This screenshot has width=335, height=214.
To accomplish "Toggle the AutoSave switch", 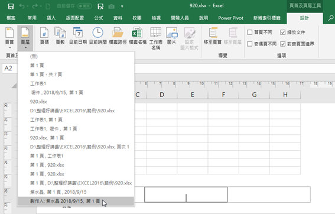I will click(x=84, y=6).
